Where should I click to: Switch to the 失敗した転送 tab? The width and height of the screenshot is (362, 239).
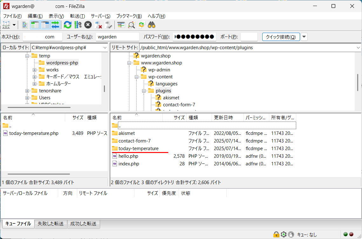click(x=51, y=224)
